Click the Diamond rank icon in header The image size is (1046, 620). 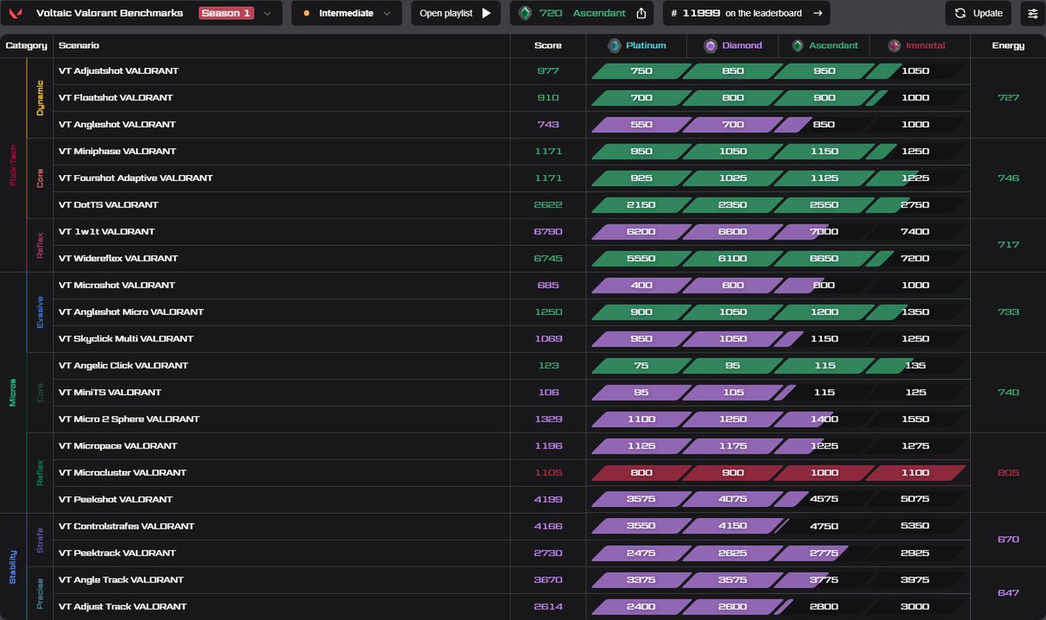pos(711,45)
